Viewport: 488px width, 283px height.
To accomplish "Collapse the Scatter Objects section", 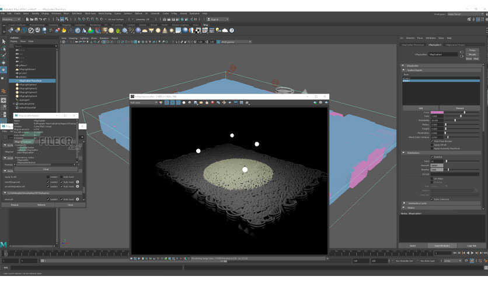I will [404, 70].
